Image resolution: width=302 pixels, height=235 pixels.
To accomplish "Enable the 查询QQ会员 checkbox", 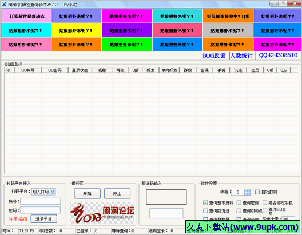I will click(265, 211).
